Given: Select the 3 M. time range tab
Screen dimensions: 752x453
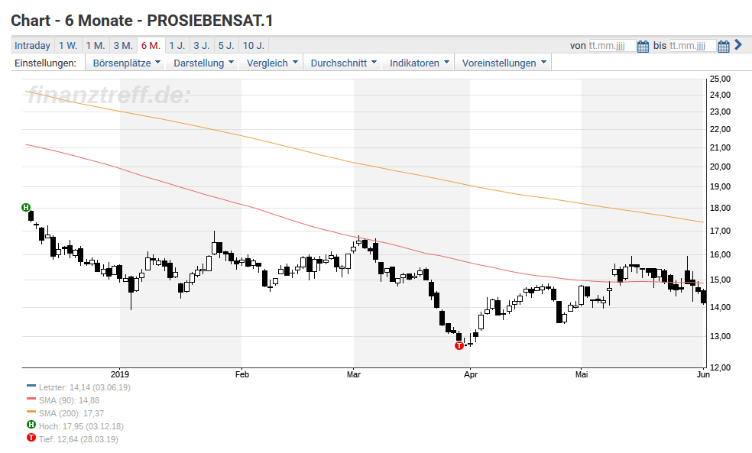Looking at the screenshot, I should [123, 46].
